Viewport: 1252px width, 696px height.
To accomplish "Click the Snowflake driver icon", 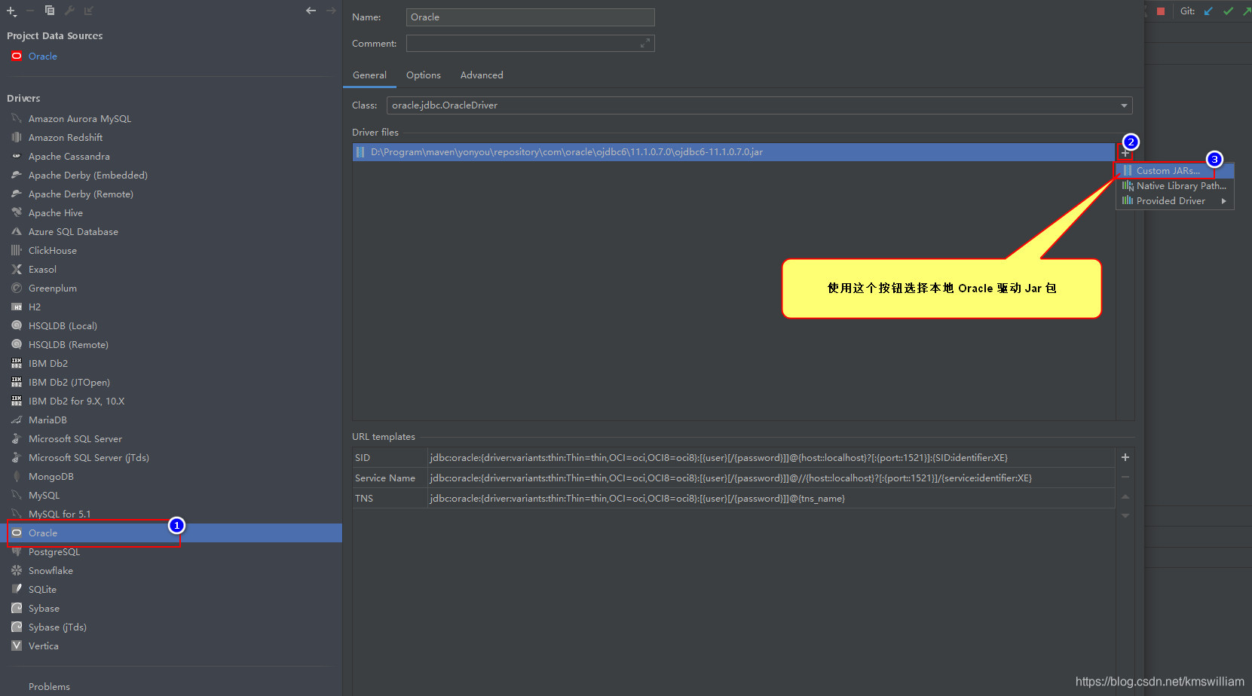I will (17, 570).
